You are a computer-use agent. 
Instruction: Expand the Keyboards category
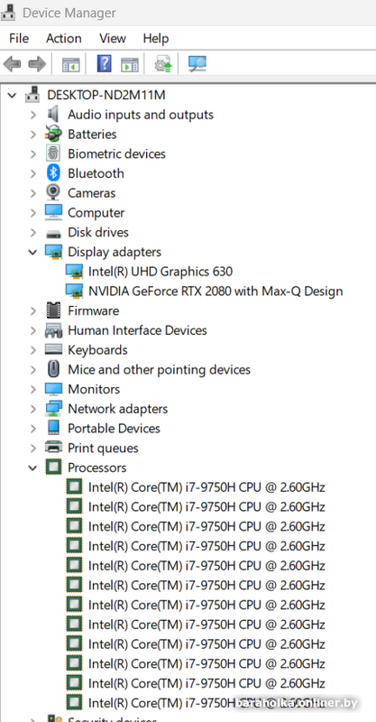click(32, 350)
